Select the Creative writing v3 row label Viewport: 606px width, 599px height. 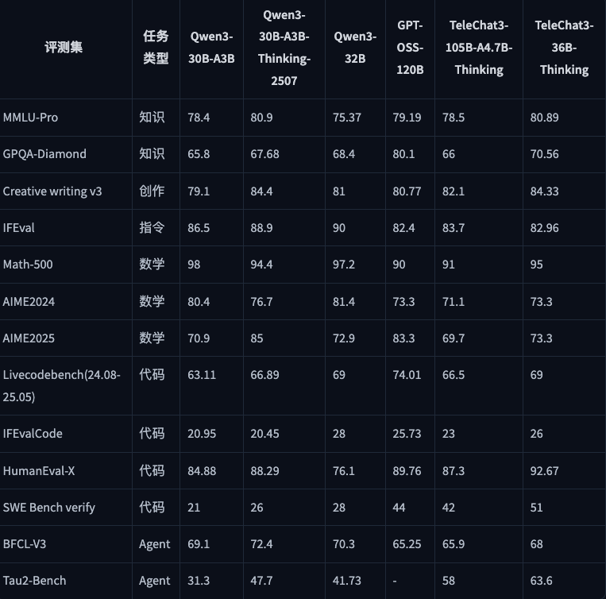click(x=52, y=191)
